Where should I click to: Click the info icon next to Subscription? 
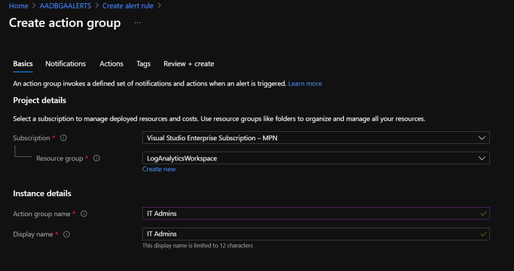(x=63, y=138)
